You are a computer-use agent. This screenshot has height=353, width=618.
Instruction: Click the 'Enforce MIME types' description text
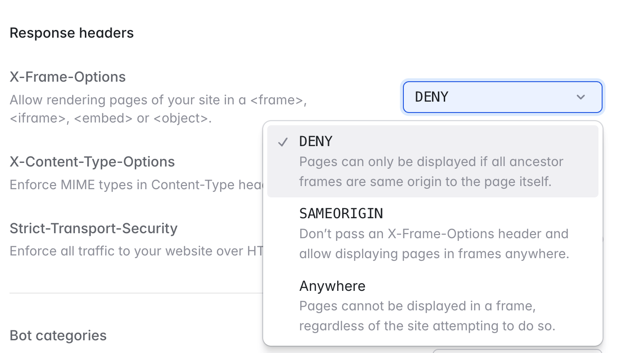(x=136, y=185)
